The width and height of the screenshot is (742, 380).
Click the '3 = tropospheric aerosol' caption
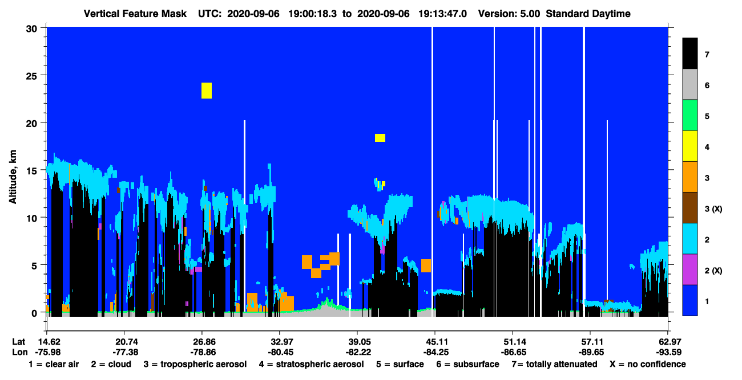click(195, 364)
